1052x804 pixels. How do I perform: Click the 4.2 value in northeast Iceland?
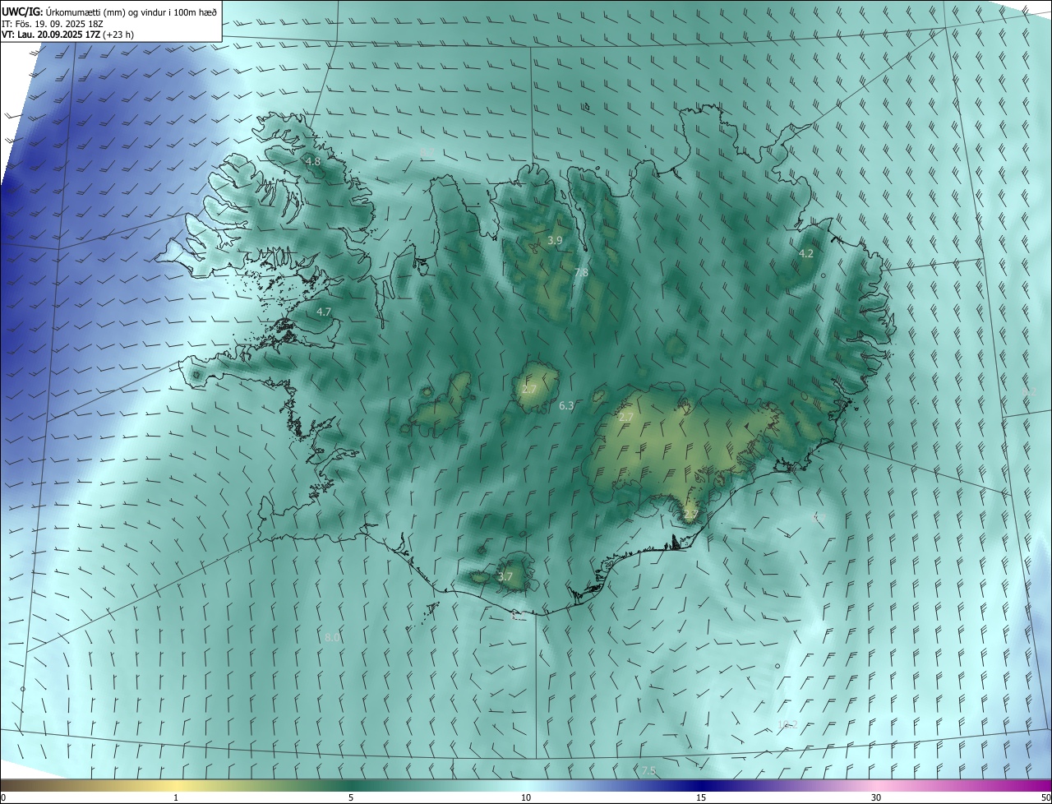[806, 254]
